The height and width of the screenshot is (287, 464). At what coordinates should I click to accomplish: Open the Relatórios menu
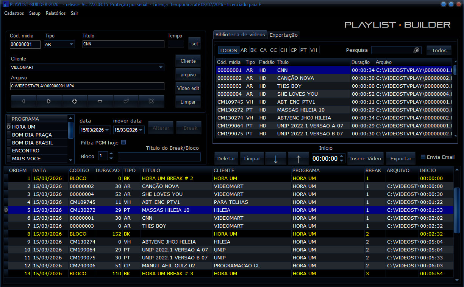coord(55,13)
